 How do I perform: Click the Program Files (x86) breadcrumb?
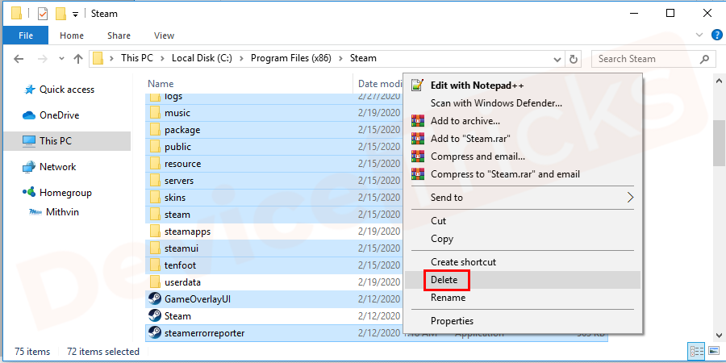[290, 58]
